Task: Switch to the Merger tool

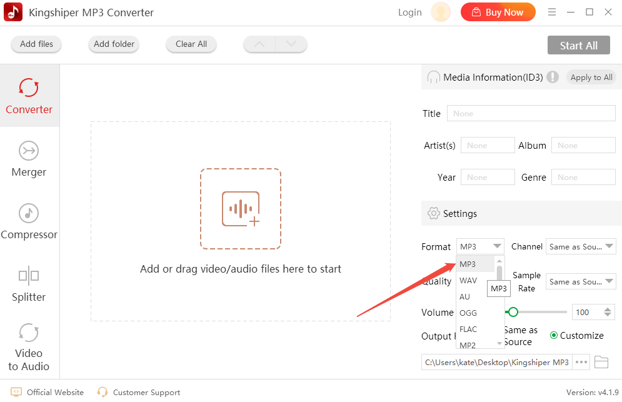Action: [x=29, y=158]
